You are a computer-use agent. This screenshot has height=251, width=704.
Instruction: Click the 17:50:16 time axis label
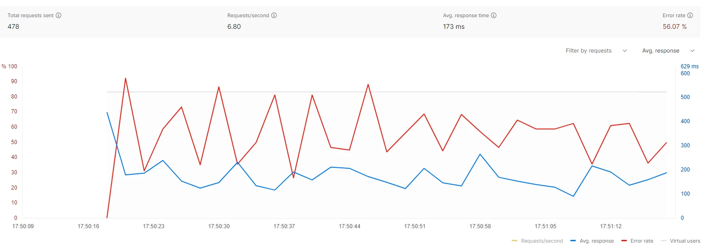click(x=88, y=226)
